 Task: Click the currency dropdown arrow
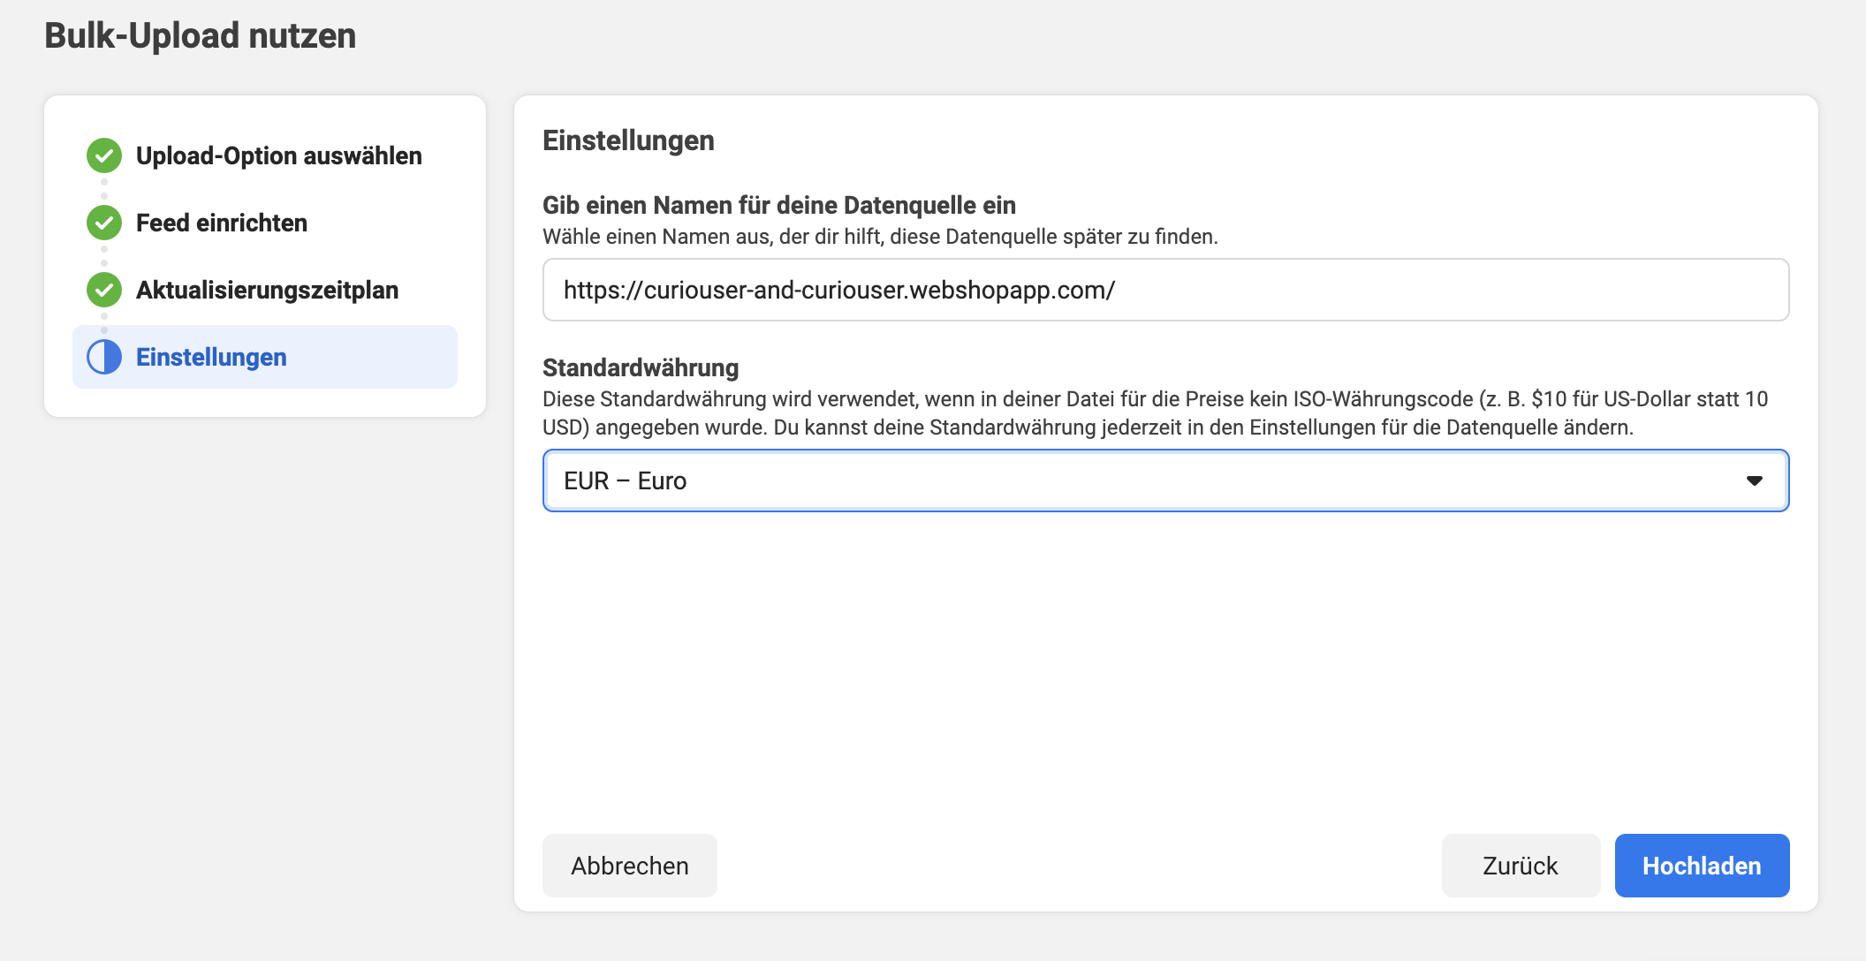(1754, 480)
